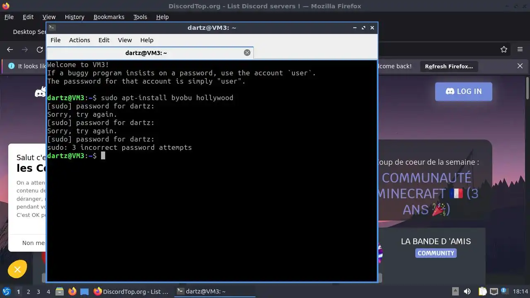
Task: Go back in Firefox
Action: pos(10,50)
